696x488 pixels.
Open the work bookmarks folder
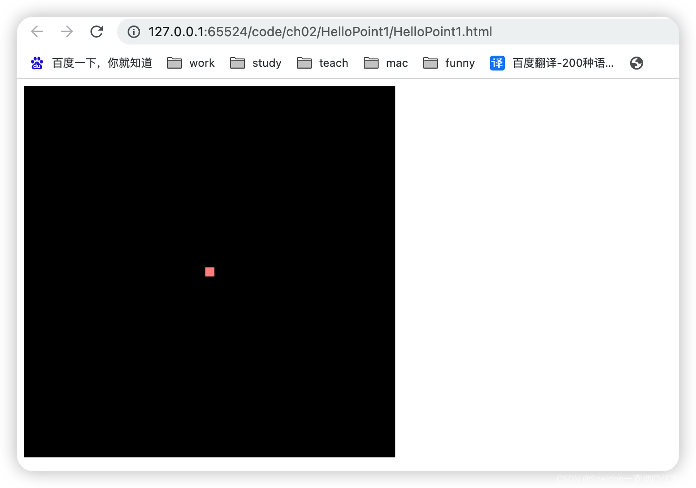click(x=191, y=63)
